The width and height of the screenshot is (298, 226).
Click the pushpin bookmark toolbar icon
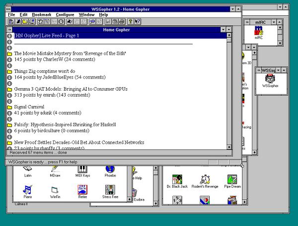18,21
